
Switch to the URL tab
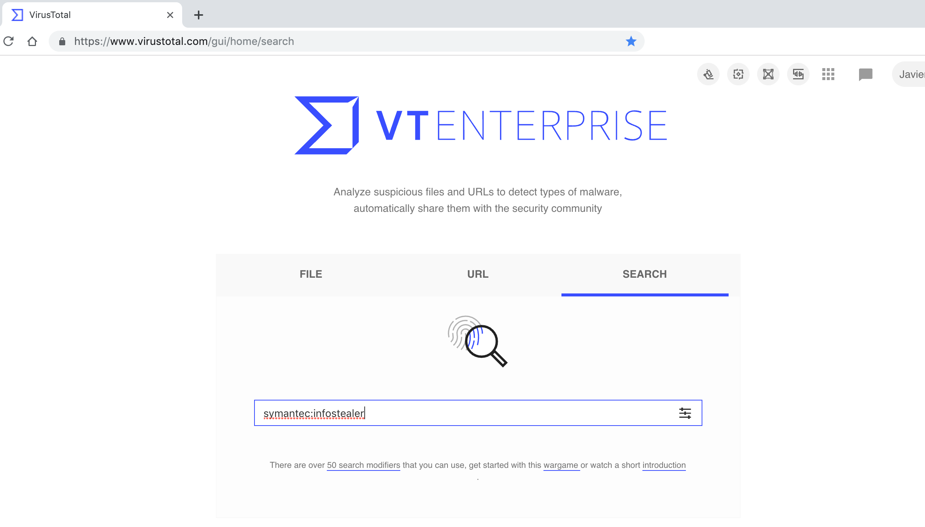tap(478, 274)
